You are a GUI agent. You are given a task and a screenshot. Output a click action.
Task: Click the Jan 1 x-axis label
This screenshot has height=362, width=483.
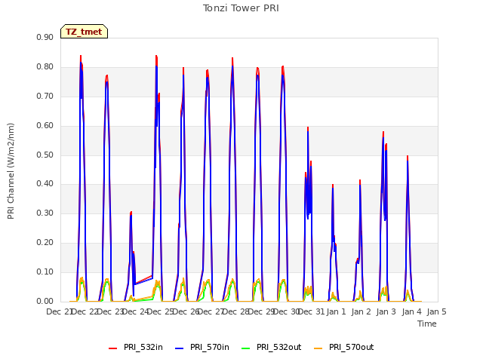(336, 311)
